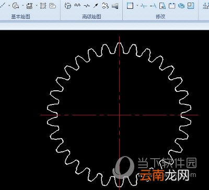Screen dimensions: 209x190
Task: Select the extend line tool in 修改
Action: 153,6
